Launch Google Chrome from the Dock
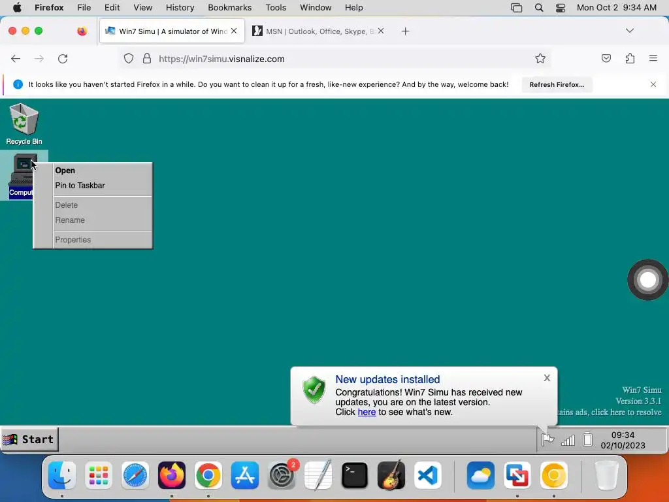Viewport: 669px width, 502px height. coord(208,475)
